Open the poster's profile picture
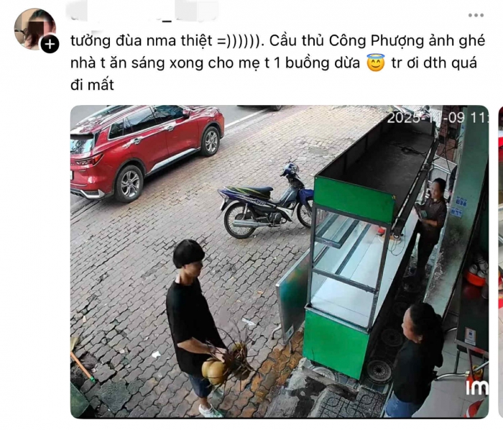Viewport: 503px width, 430px height. coord(34,29)
